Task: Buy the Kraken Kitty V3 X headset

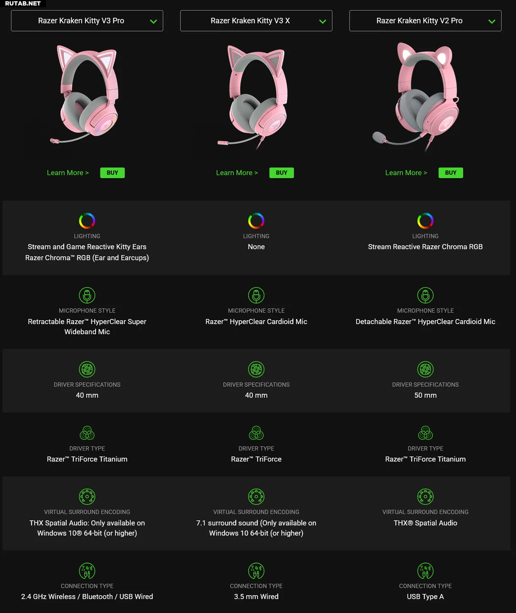Action: point(282,173)
